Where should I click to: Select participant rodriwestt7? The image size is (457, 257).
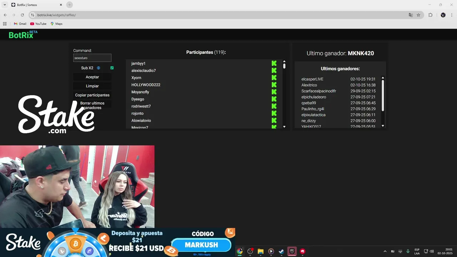pos(141,106)
